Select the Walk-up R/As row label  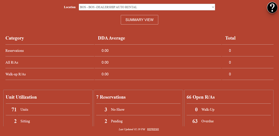[16, 74]
